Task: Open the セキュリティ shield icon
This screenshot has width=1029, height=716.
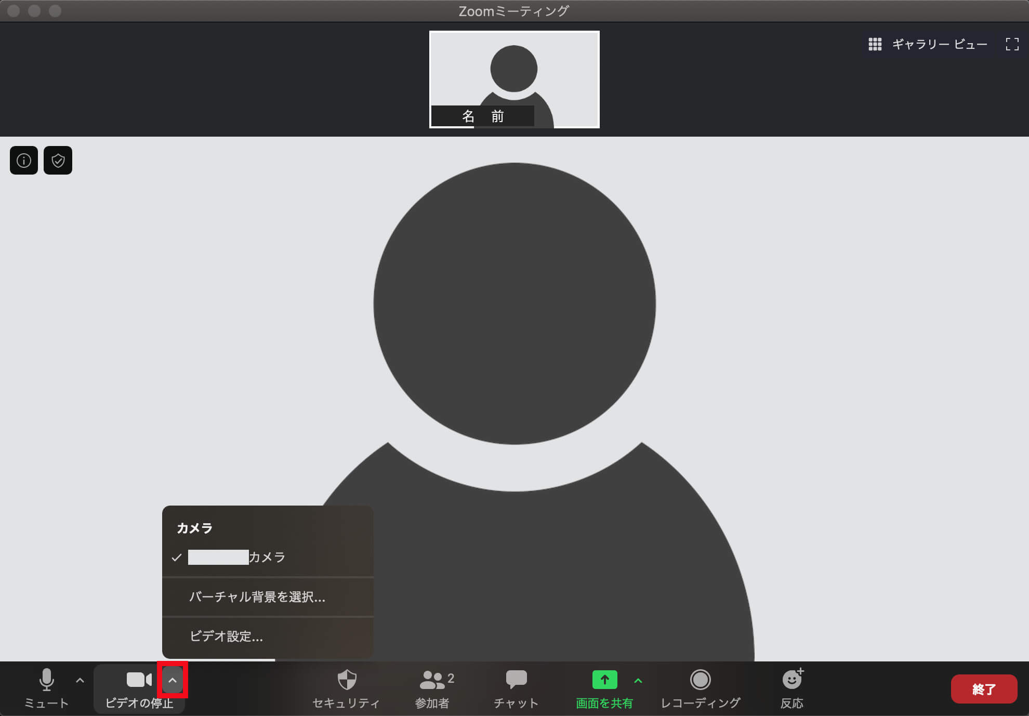Action: 347,680
